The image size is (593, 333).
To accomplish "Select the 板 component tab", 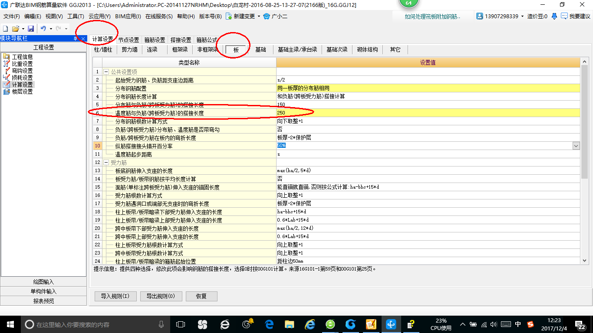I will 236,50.
